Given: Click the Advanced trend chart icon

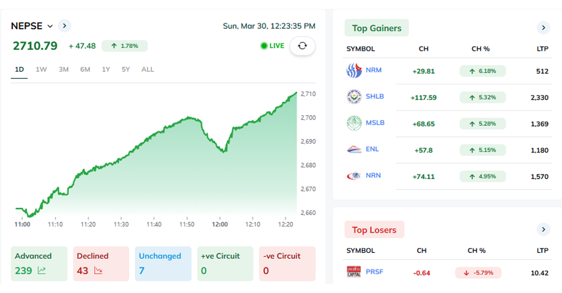Looking at the screenshot, I should (42, 271).
